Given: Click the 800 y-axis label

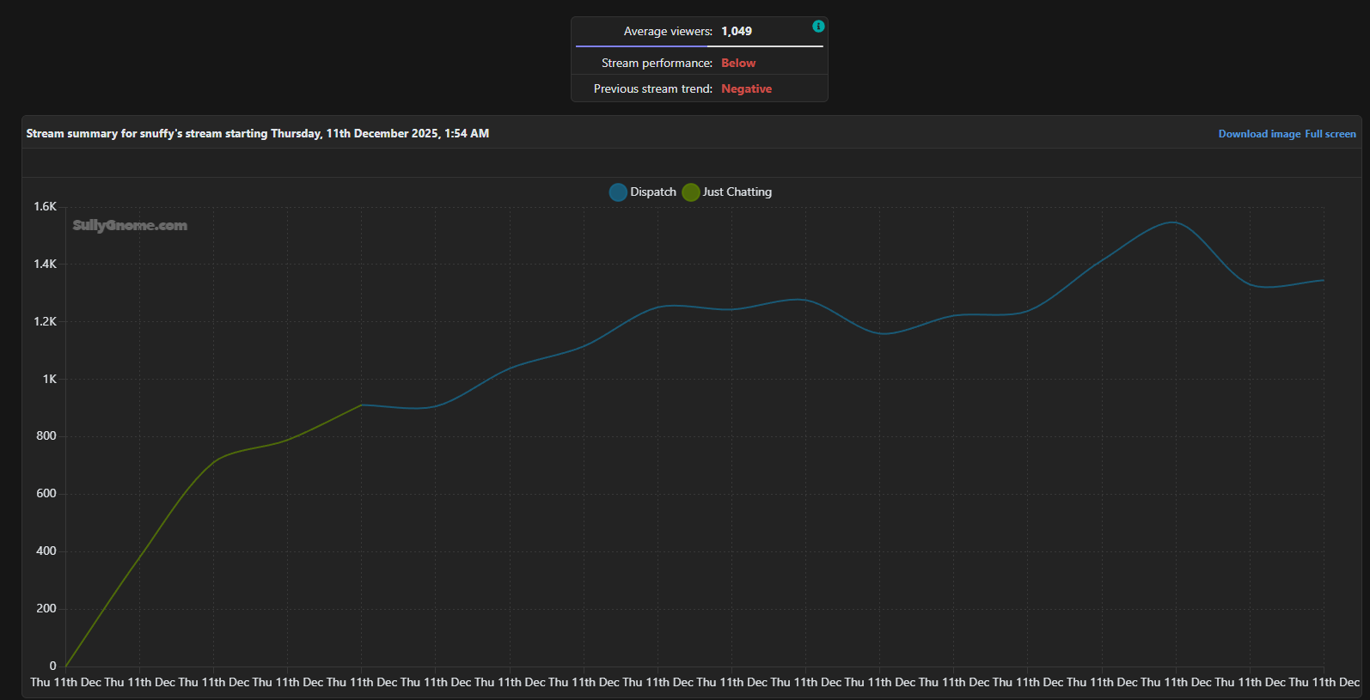Looking at the screenshot, I should tap(46, 436).
